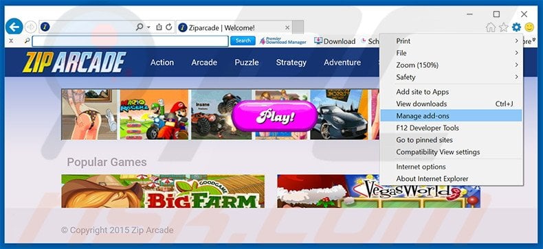Click the site icon in the address bar

(x=45, y=27)
